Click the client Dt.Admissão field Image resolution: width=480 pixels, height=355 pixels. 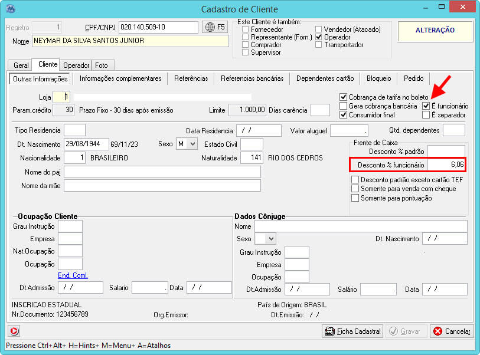click(80, 287)
